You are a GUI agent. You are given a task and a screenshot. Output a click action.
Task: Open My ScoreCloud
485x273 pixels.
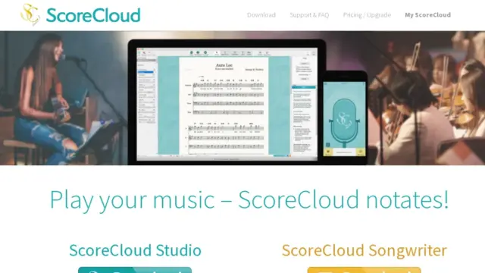point(427,15)
